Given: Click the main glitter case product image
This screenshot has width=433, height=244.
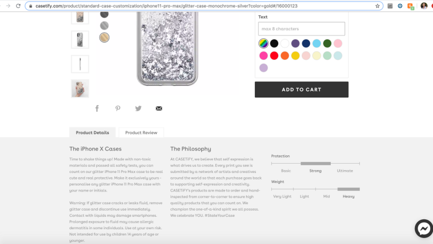Looking at the screenshot, I should 167,48.
